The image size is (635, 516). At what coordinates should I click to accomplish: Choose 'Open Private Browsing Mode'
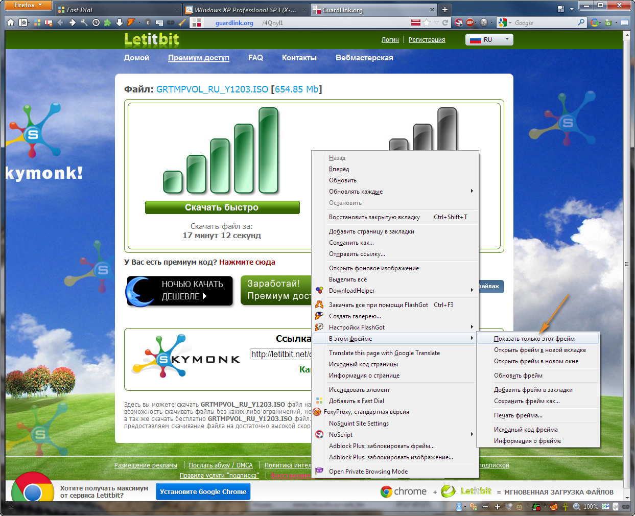[x=396, y=472]
